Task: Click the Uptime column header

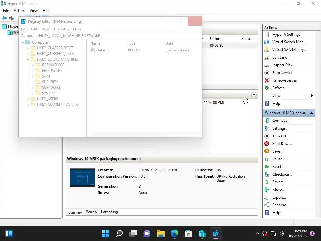Action: point(223,39)
